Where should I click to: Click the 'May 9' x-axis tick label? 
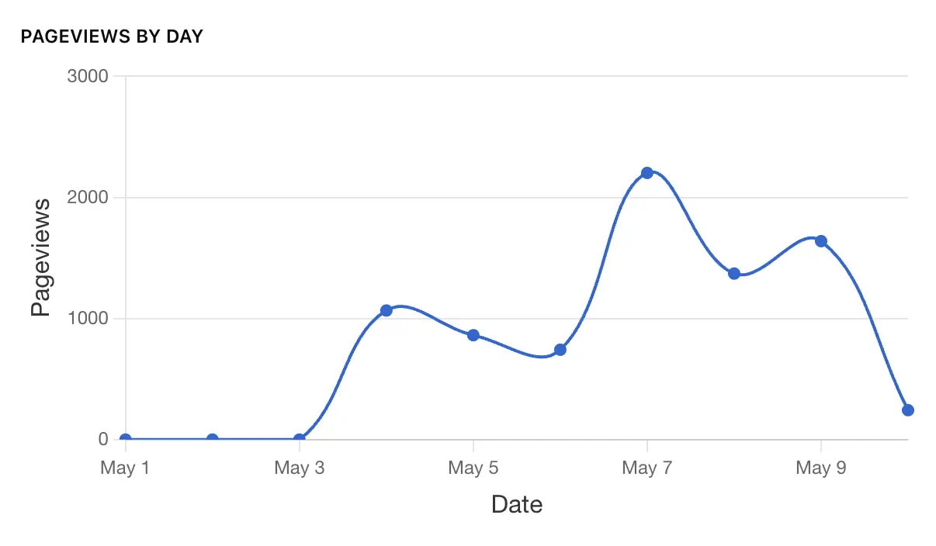click(x=821, y=468)
